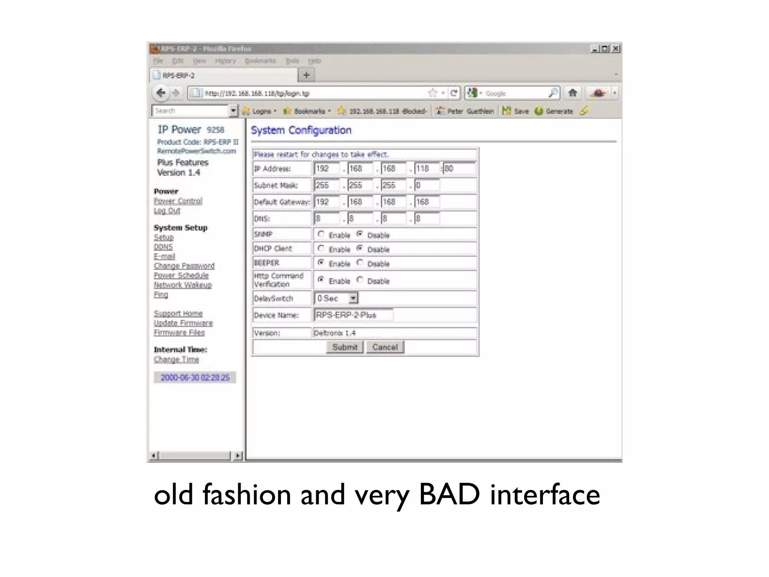Viewport: 769px width, 577px height.
Task: Open the Logins dropdown menu
Action: (x=275, y=111)
